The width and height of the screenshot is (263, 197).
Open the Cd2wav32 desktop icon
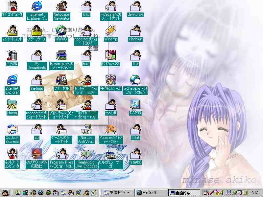pos(111,56)
